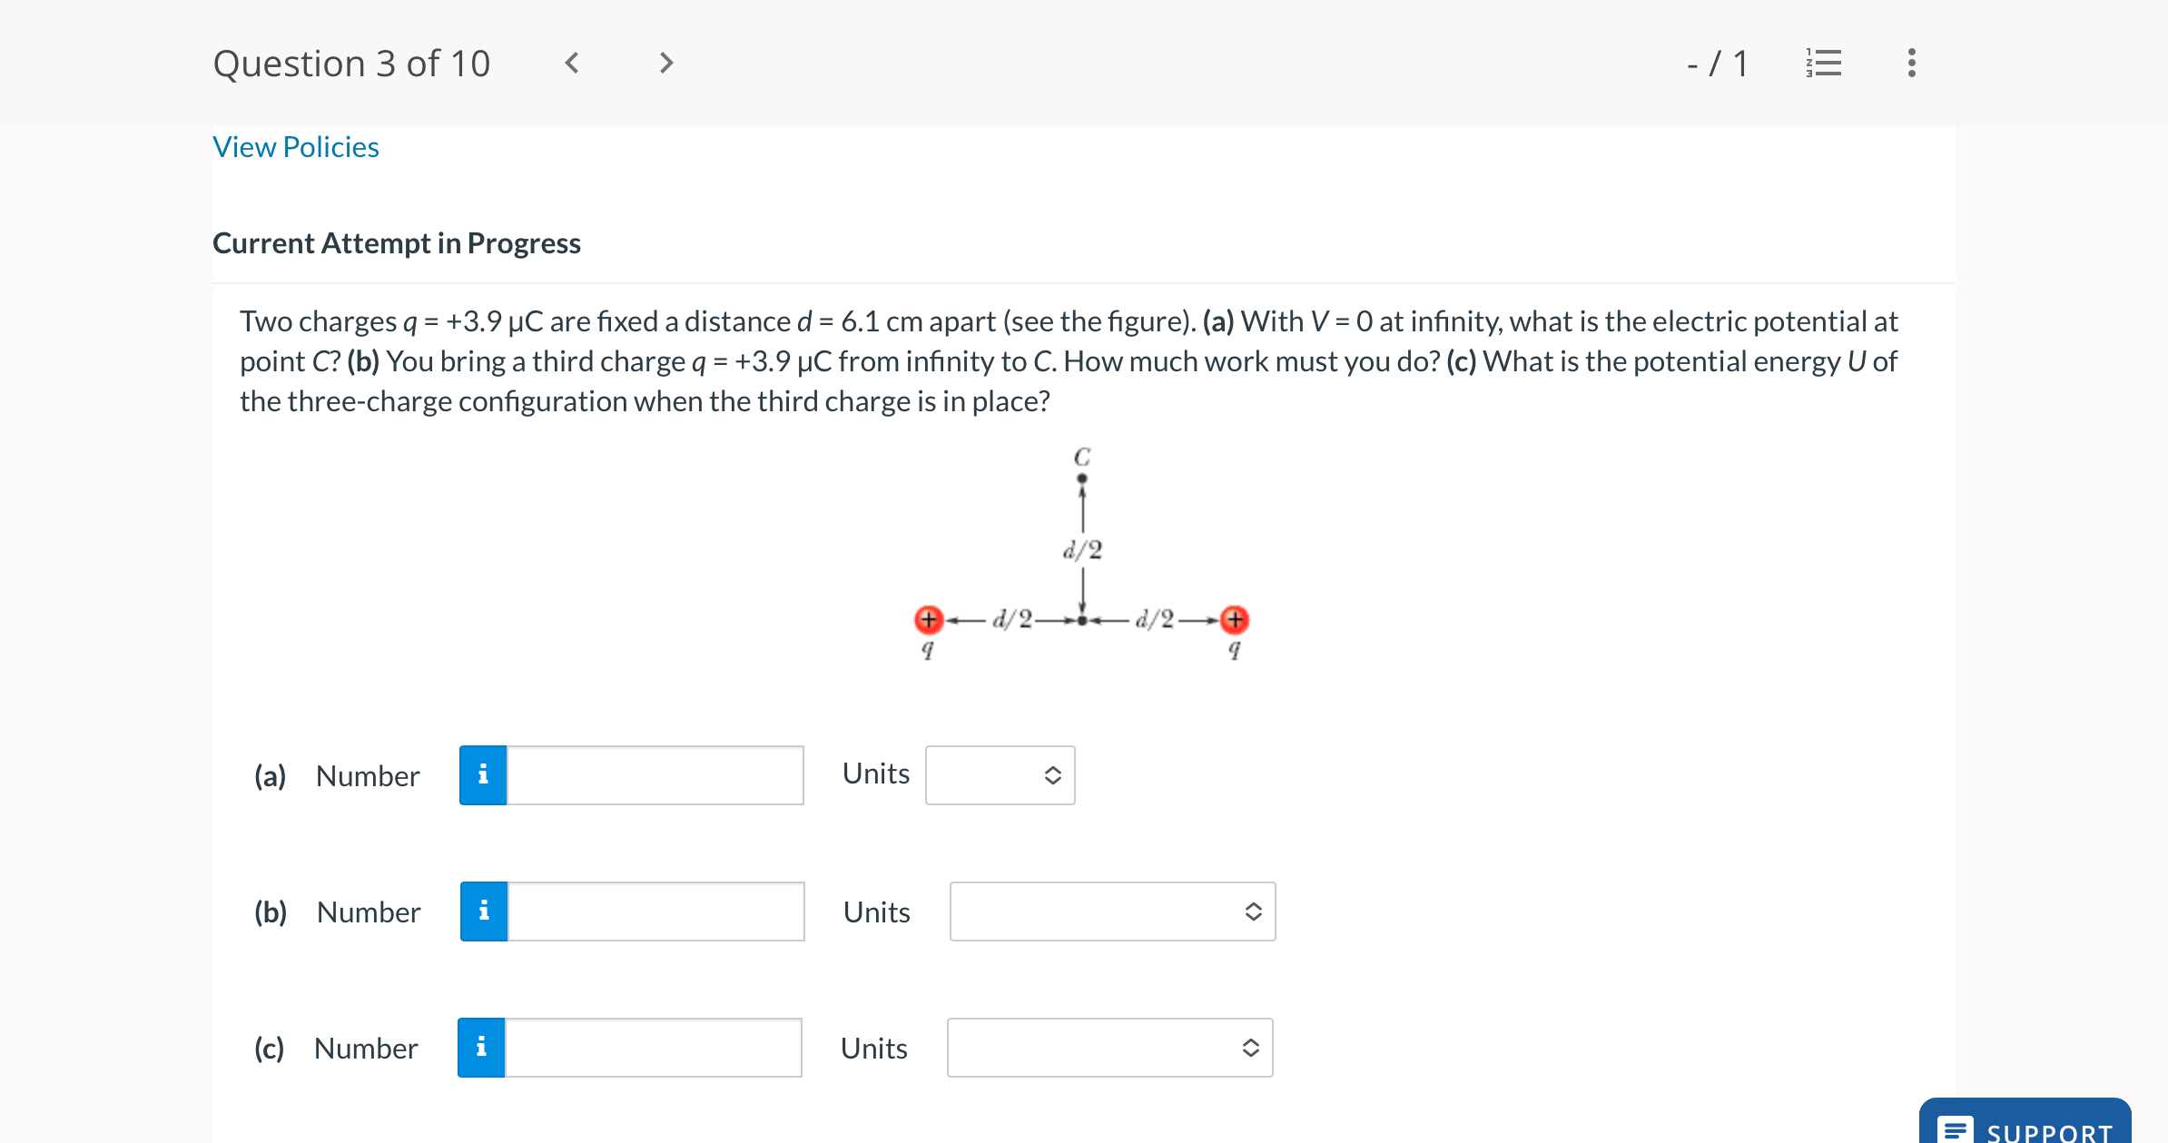
Task: Click the number input field for part (a)
Action: pyautogui.click(x=655, y=775)
